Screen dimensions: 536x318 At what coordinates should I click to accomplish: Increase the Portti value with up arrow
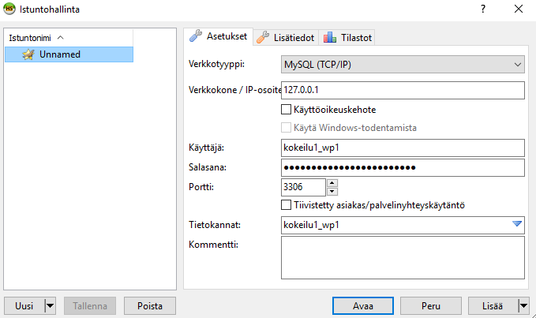click(x=332, y=183)
